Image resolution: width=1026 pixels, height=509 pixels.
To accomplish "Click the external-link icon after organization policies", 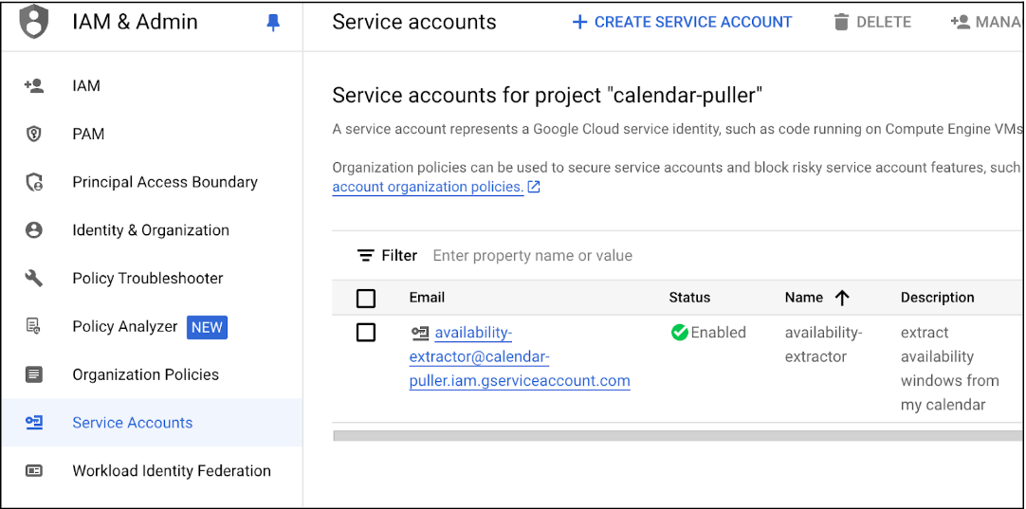I will click(534, 187).
